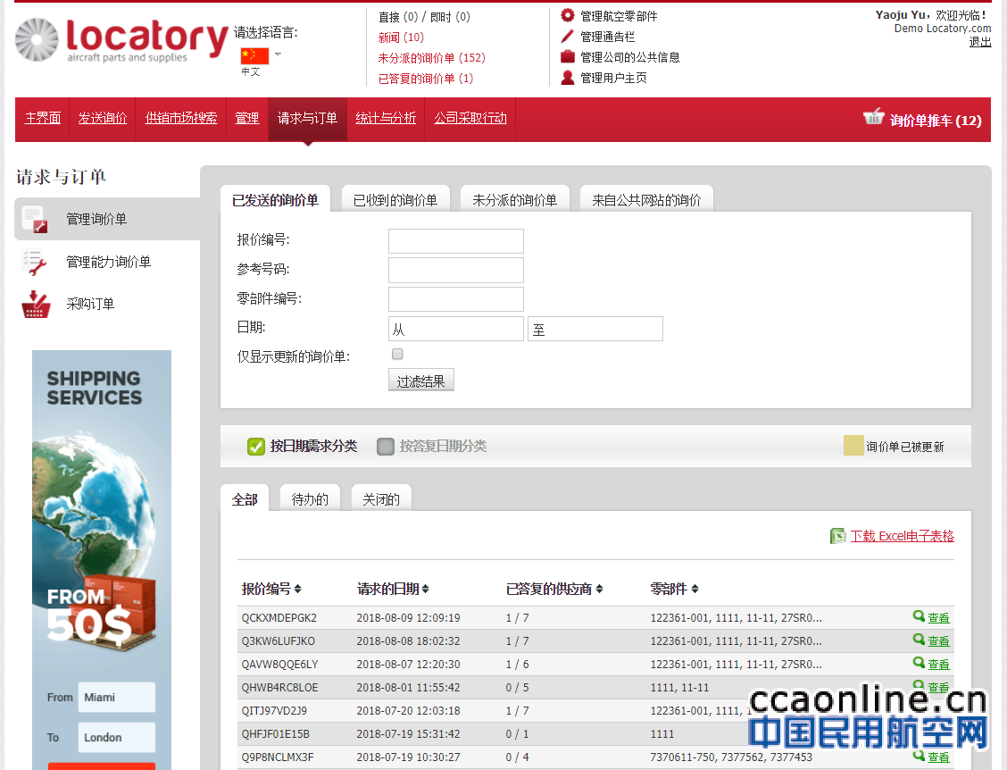This screenshot has width=1007, height=770.
Task: Click the date 从 input field
Action: click(456, 329)
